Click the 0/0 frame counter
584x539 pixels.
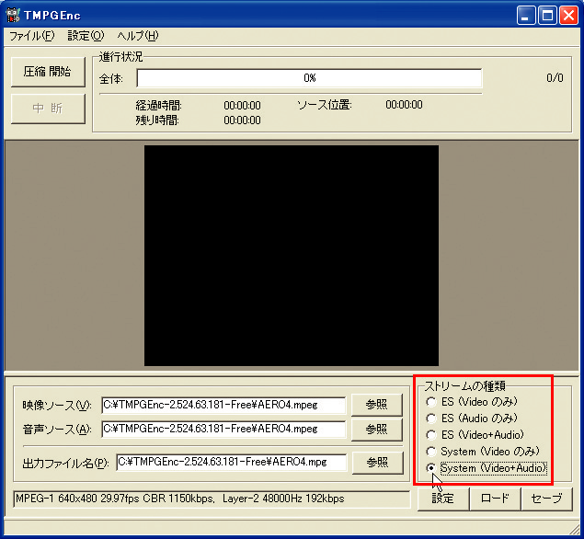click(x=555, y=78)
